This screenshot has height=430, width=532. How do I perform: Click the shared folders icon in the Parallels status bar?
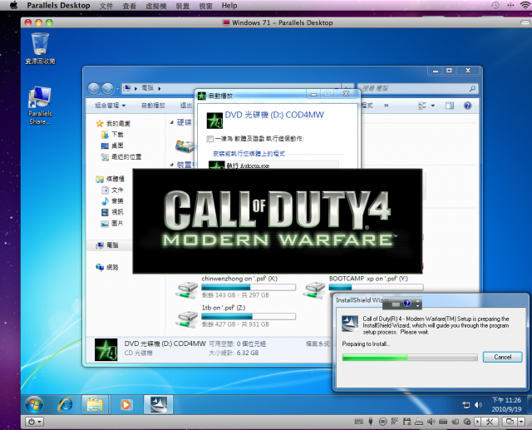456,422
